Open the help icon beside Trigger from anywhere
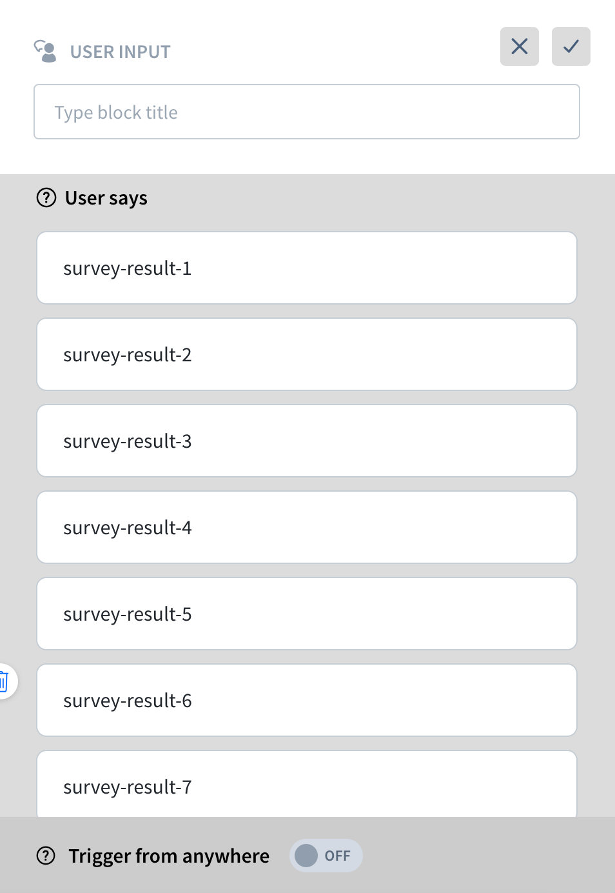Image resolution: width=615 pixels, height=893 pixels. [46, 856]
